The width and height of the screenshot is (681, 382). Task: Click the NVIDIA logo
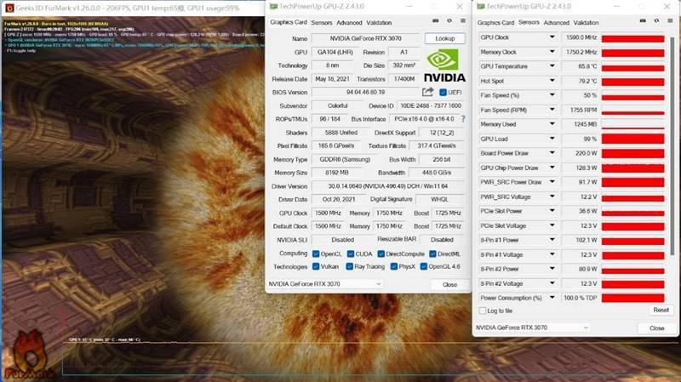[x=444, y=66]
